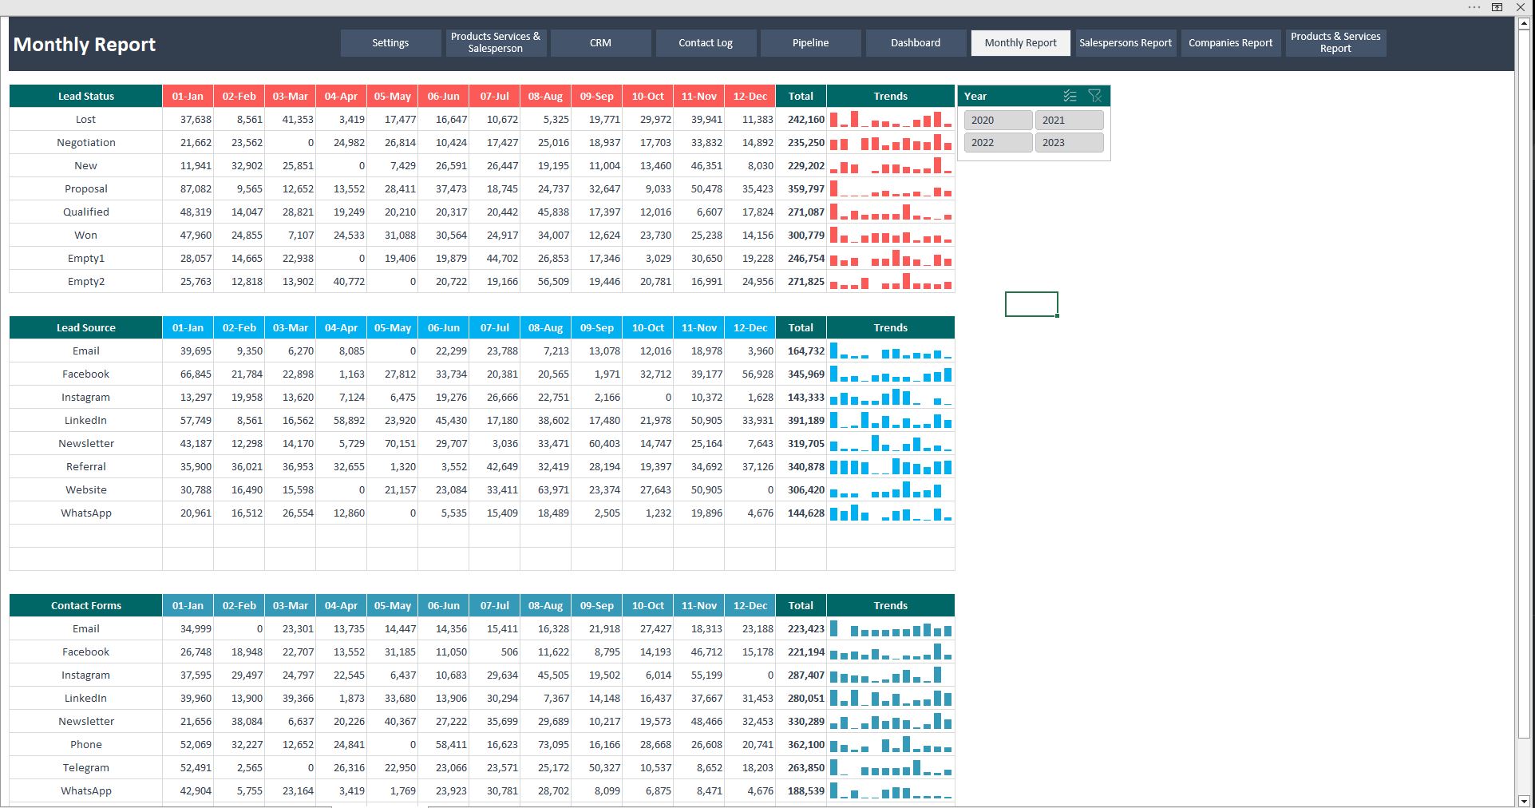1535x808 pixels.
Task: Choose 2022 in the Year slicer
Action: click(997, 143)
